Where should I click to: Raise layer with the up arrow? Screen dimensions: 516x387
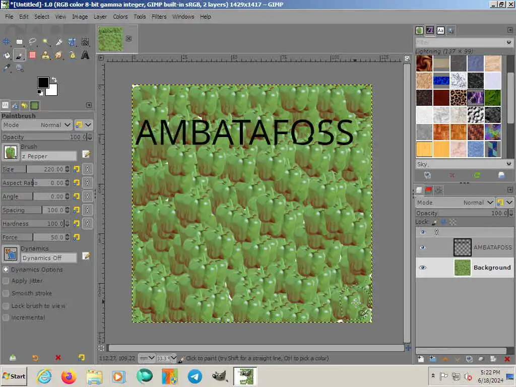pos(445,359)
